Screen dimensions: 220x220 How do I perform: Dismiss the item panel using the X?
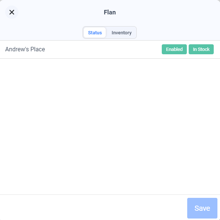click(x=12, y=12)
